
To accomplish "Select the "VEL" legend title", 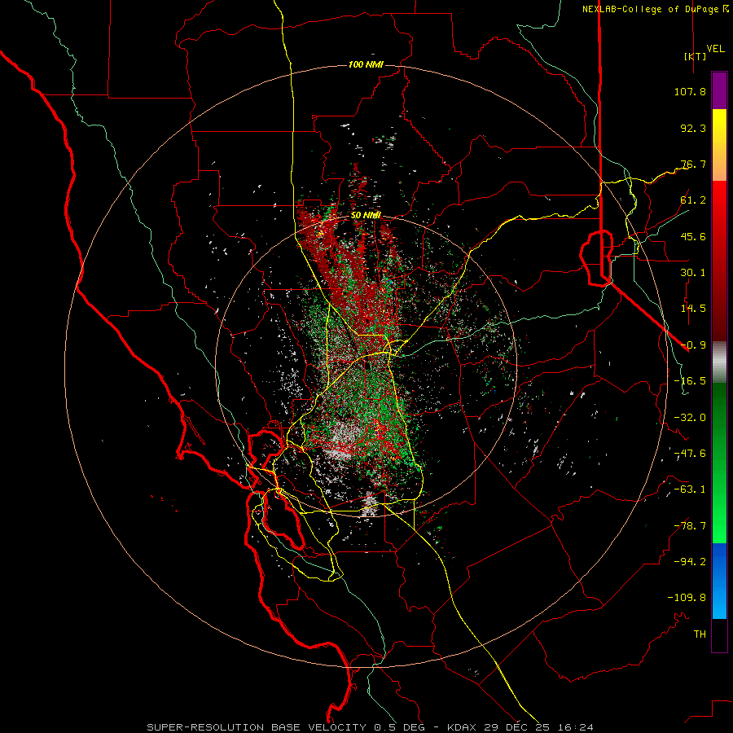I will 716,49.
